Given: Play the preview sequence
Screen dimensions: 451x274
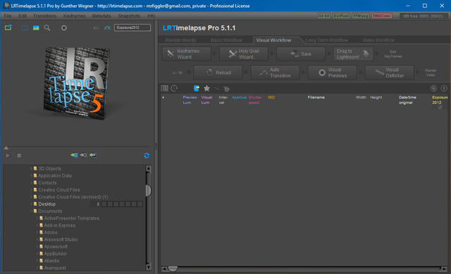Looking at the screenshot, I should [8, 156].
